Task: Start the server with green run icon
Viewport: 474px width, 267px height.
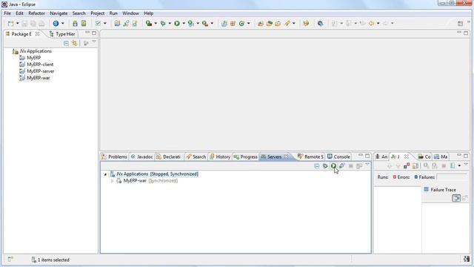Action: (334, 166)
